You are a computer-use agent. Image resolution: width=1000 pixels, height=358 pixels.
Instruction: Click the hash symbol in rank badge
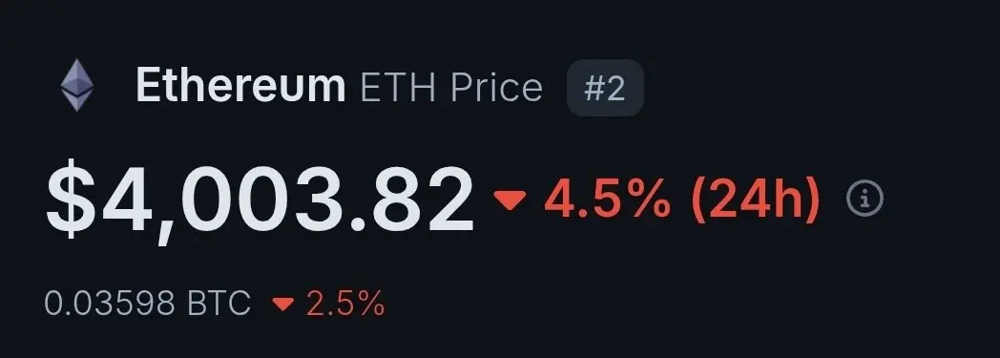[594, 89]
